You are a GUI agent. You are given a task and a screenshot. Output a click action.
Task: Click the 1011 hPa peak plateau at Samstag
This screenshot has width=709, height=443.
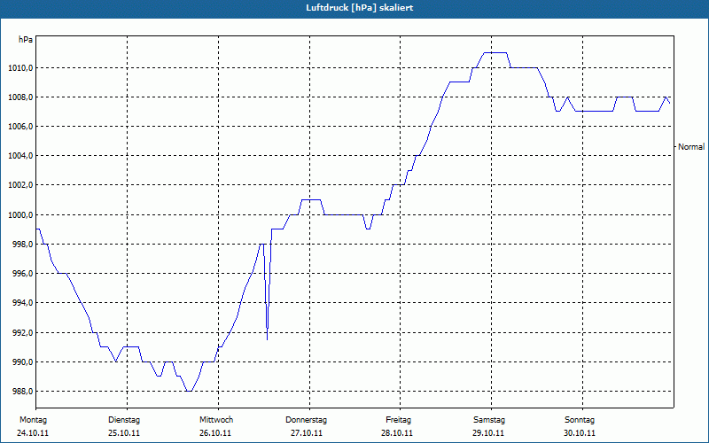495,53
